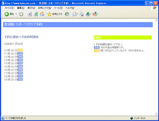Click the IE icon in title bar

click(3, 3)
